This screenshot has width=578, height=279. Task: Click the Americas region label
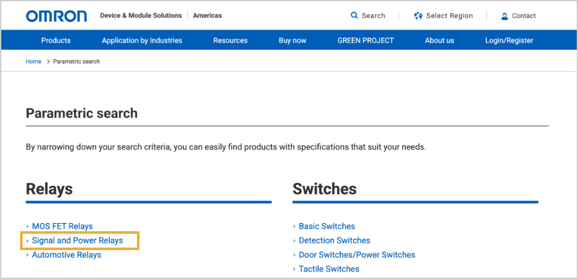207,16
